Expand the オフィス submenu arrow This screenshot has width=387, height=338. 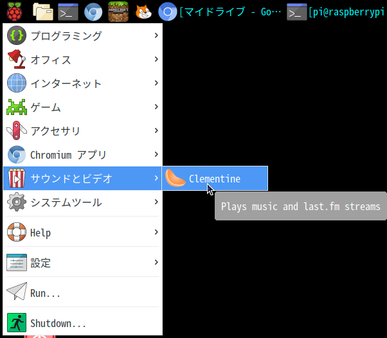click(x=156, y=59)
